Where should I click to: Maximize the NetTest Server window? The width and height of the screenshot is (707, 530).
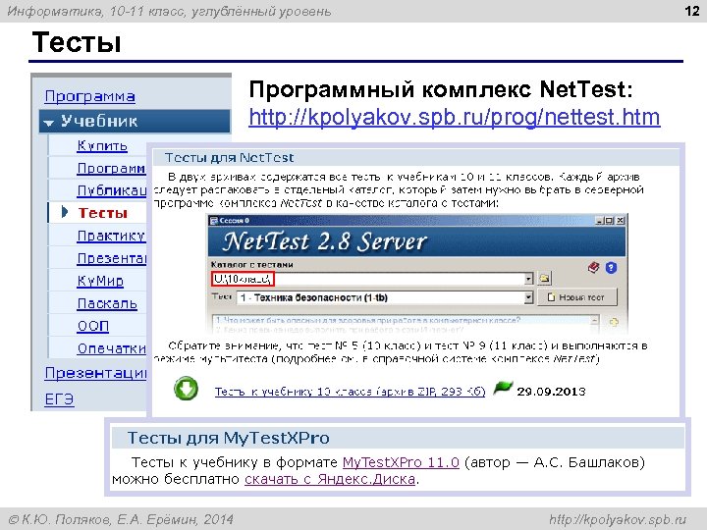(x=610, y=221)
